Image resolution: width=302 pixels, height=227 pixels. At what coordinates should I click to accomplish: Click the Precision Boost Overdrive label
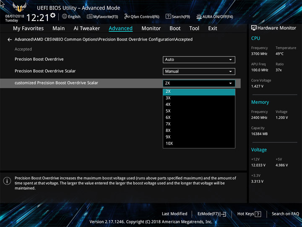pos(39,59)
